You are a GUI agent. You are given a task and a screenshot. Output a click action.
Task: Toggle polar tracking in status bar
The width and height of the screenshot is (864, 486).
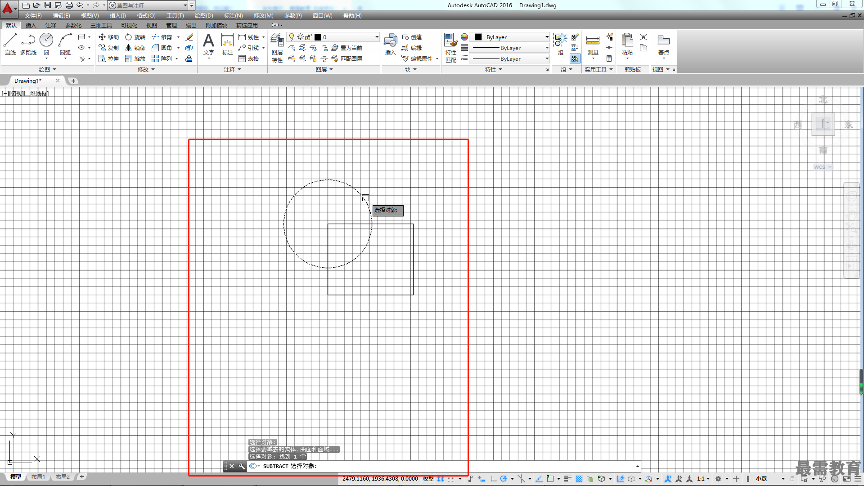coord(504,479)
